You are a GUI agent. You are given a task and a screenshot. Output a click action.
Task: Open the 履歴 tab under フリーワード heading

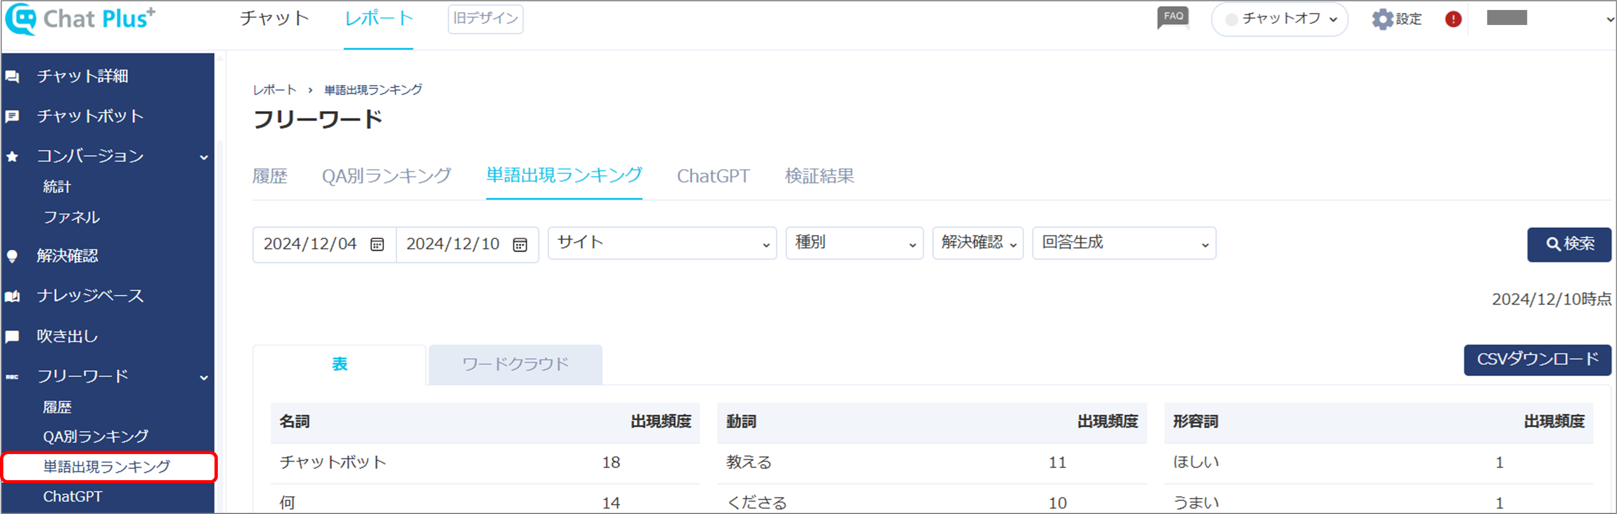tap(270, 176)
